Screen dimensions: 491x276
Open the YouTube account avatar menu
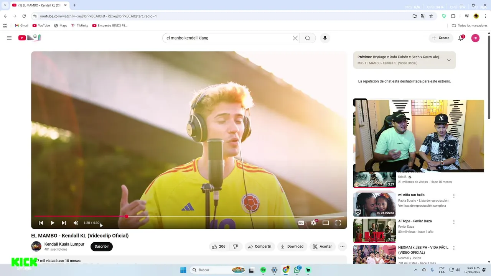click(x=475, y=38)
